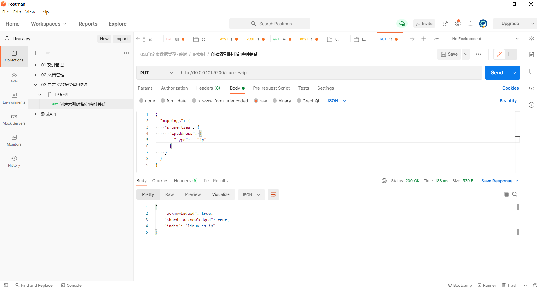
Task: Open the Save options dropdown arrow
Action: [466, 54]
